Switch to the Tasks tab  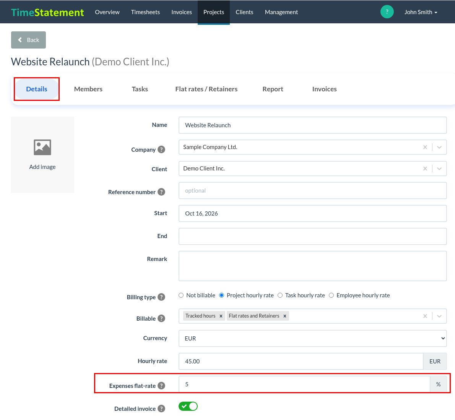pyautogui.click(x=140, y=89)
